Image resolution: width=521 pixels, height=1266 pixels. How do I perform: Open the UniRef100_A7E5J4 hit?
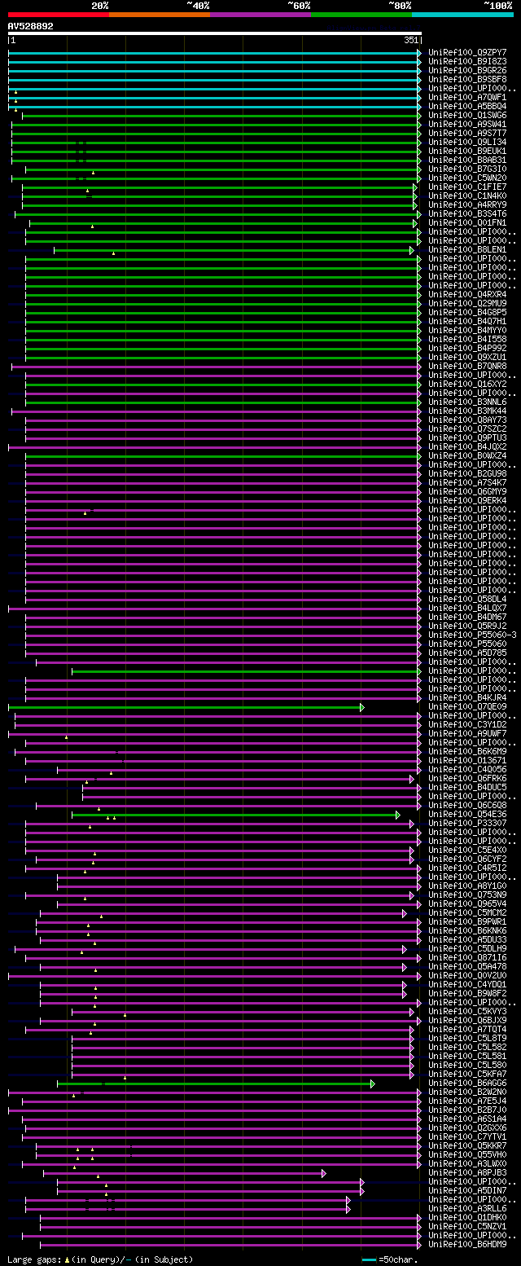pos(467,1101)
